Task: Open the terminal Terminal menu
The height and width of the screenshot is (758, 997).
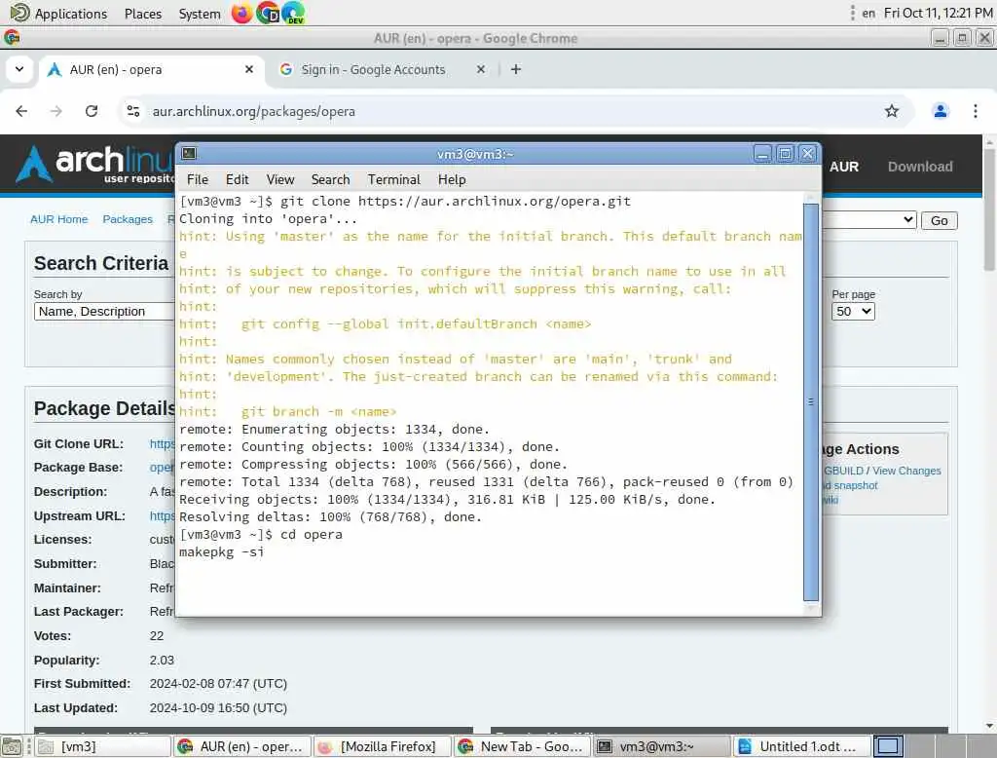Action: click(x=393, y=179)
